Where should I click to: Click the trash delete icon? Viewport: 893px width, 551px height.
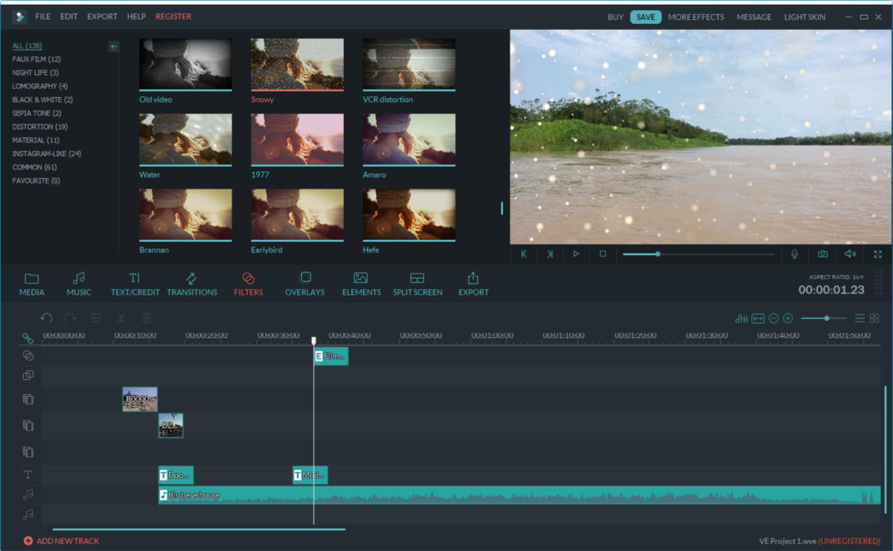146,318
